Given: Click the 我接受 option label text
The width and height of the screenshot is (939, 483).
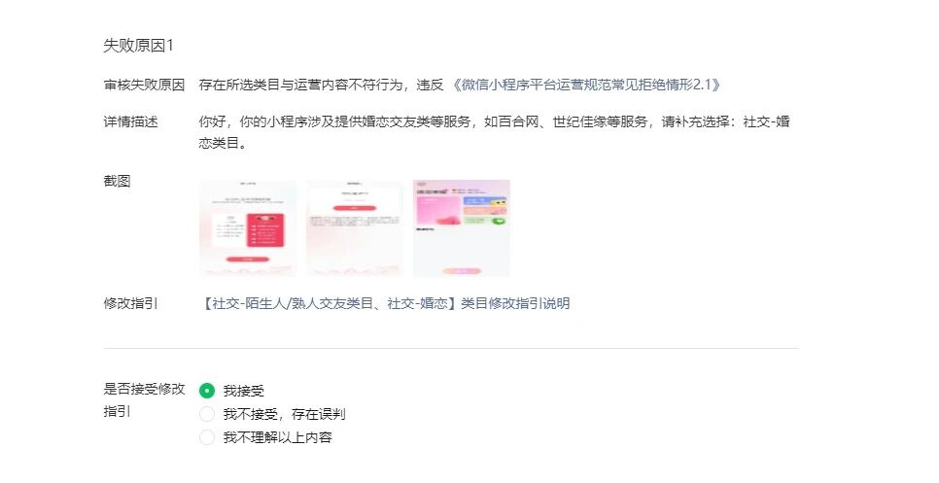Looking at the screenshot, I should [x=244, y=391].
